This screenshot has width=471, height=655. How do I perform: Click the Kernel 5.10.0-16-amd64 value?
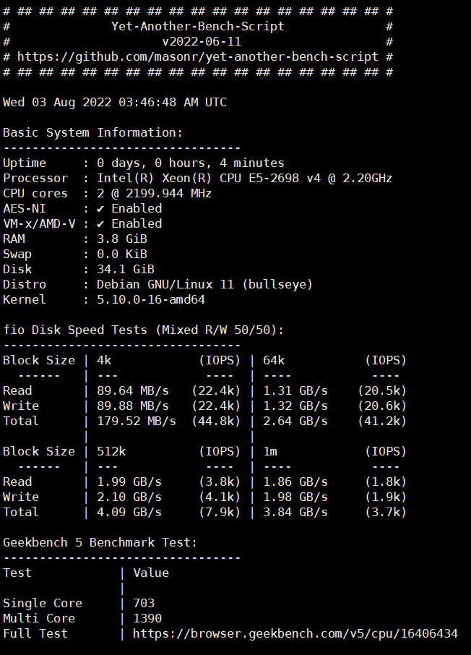[151, 299]
